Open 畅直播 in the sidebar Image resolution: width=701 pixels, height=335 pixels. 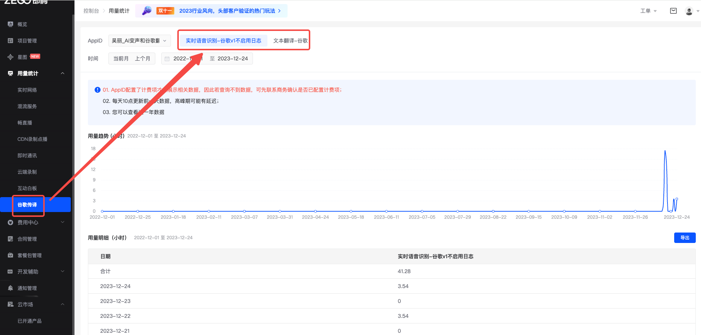click(x=25, y=123)
